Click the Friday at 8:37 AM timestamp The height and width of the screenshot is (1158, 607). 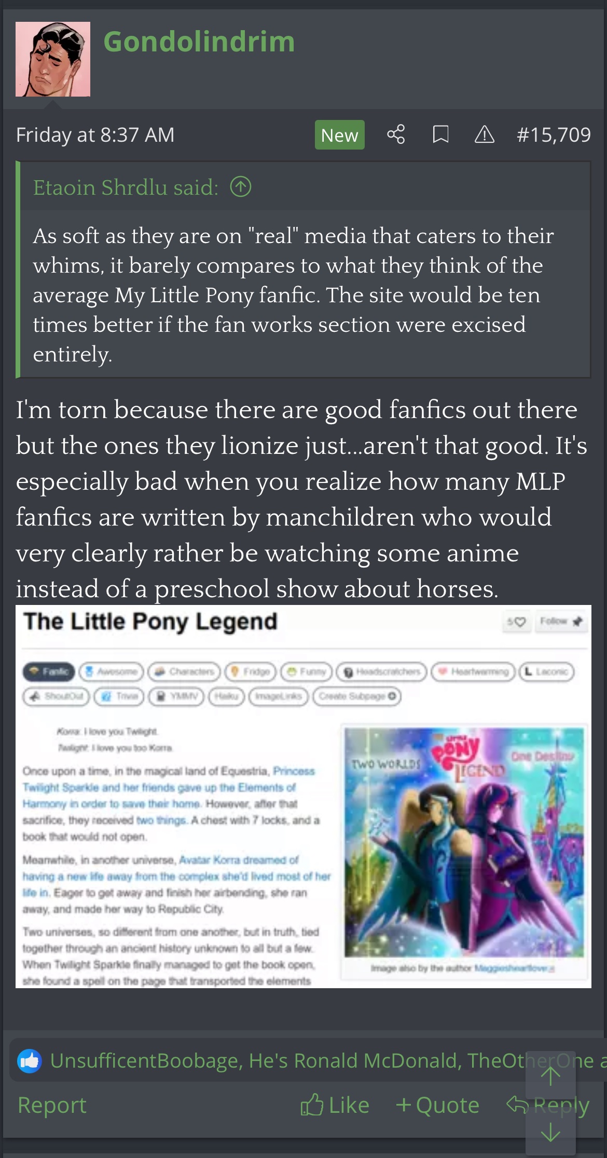pyautogui.click(x=95, y=134)
